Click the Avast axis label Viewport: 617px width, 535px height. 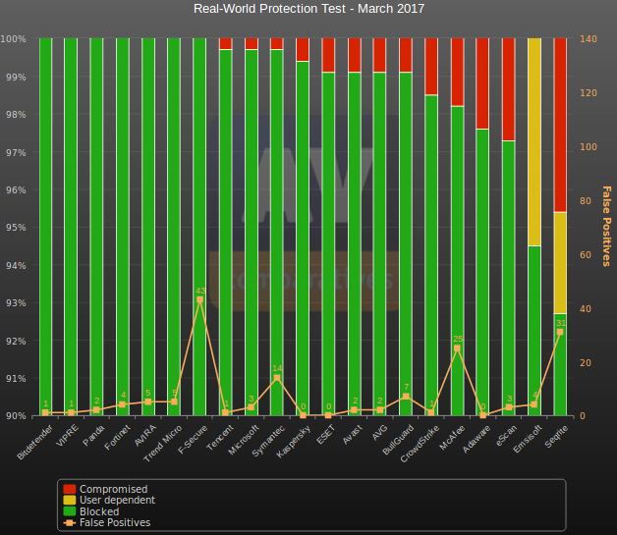[x=352, y=435]
